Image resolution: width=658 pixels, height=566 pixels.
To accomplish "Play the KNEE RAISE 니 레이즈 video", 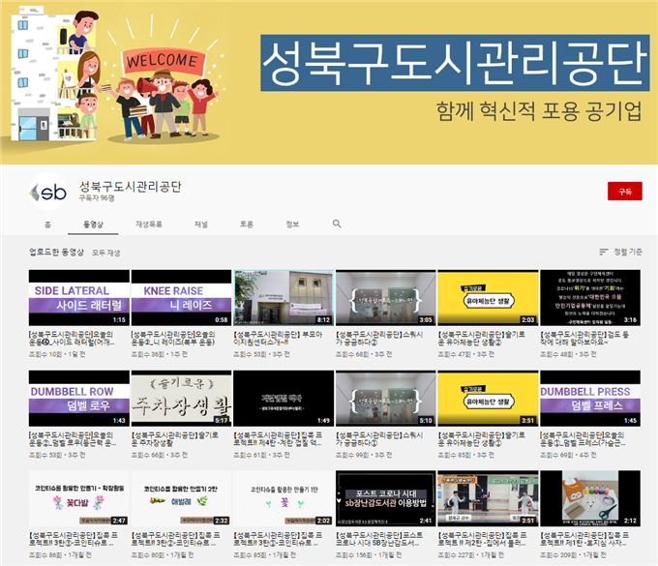I will click(x=181, y=298).
